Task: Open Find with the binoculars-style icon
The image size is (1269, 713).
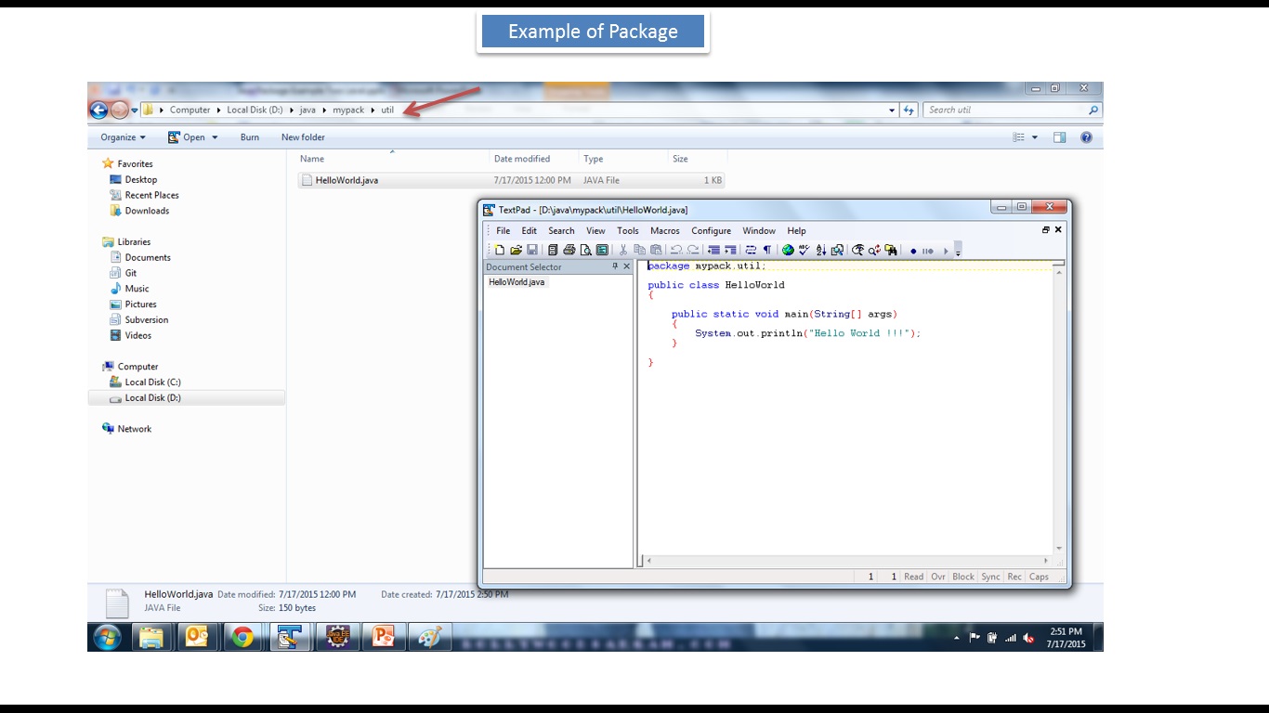Action: click(857, 250)
